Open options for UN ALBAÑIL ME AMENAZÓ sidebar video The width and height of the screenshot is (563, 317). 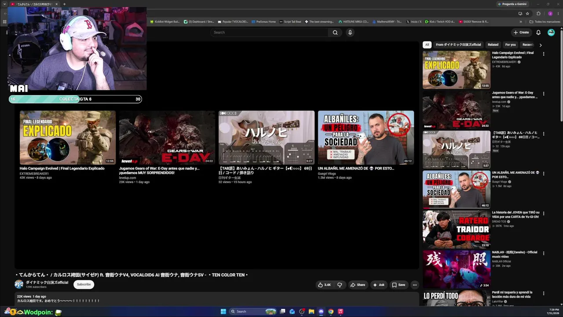[544, 173]
